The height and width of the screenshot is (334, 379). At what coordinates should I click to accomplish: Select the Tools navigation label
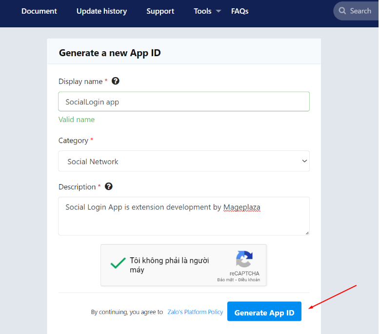202,11
